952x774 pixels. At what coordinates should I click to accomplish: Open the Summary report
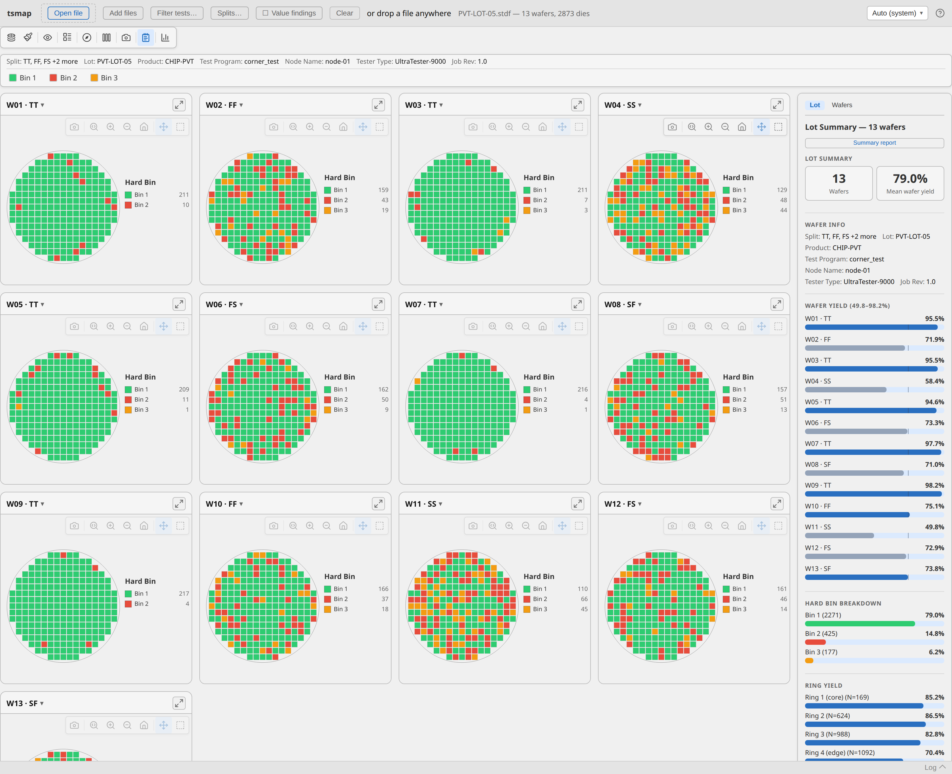tap(874, 143)
